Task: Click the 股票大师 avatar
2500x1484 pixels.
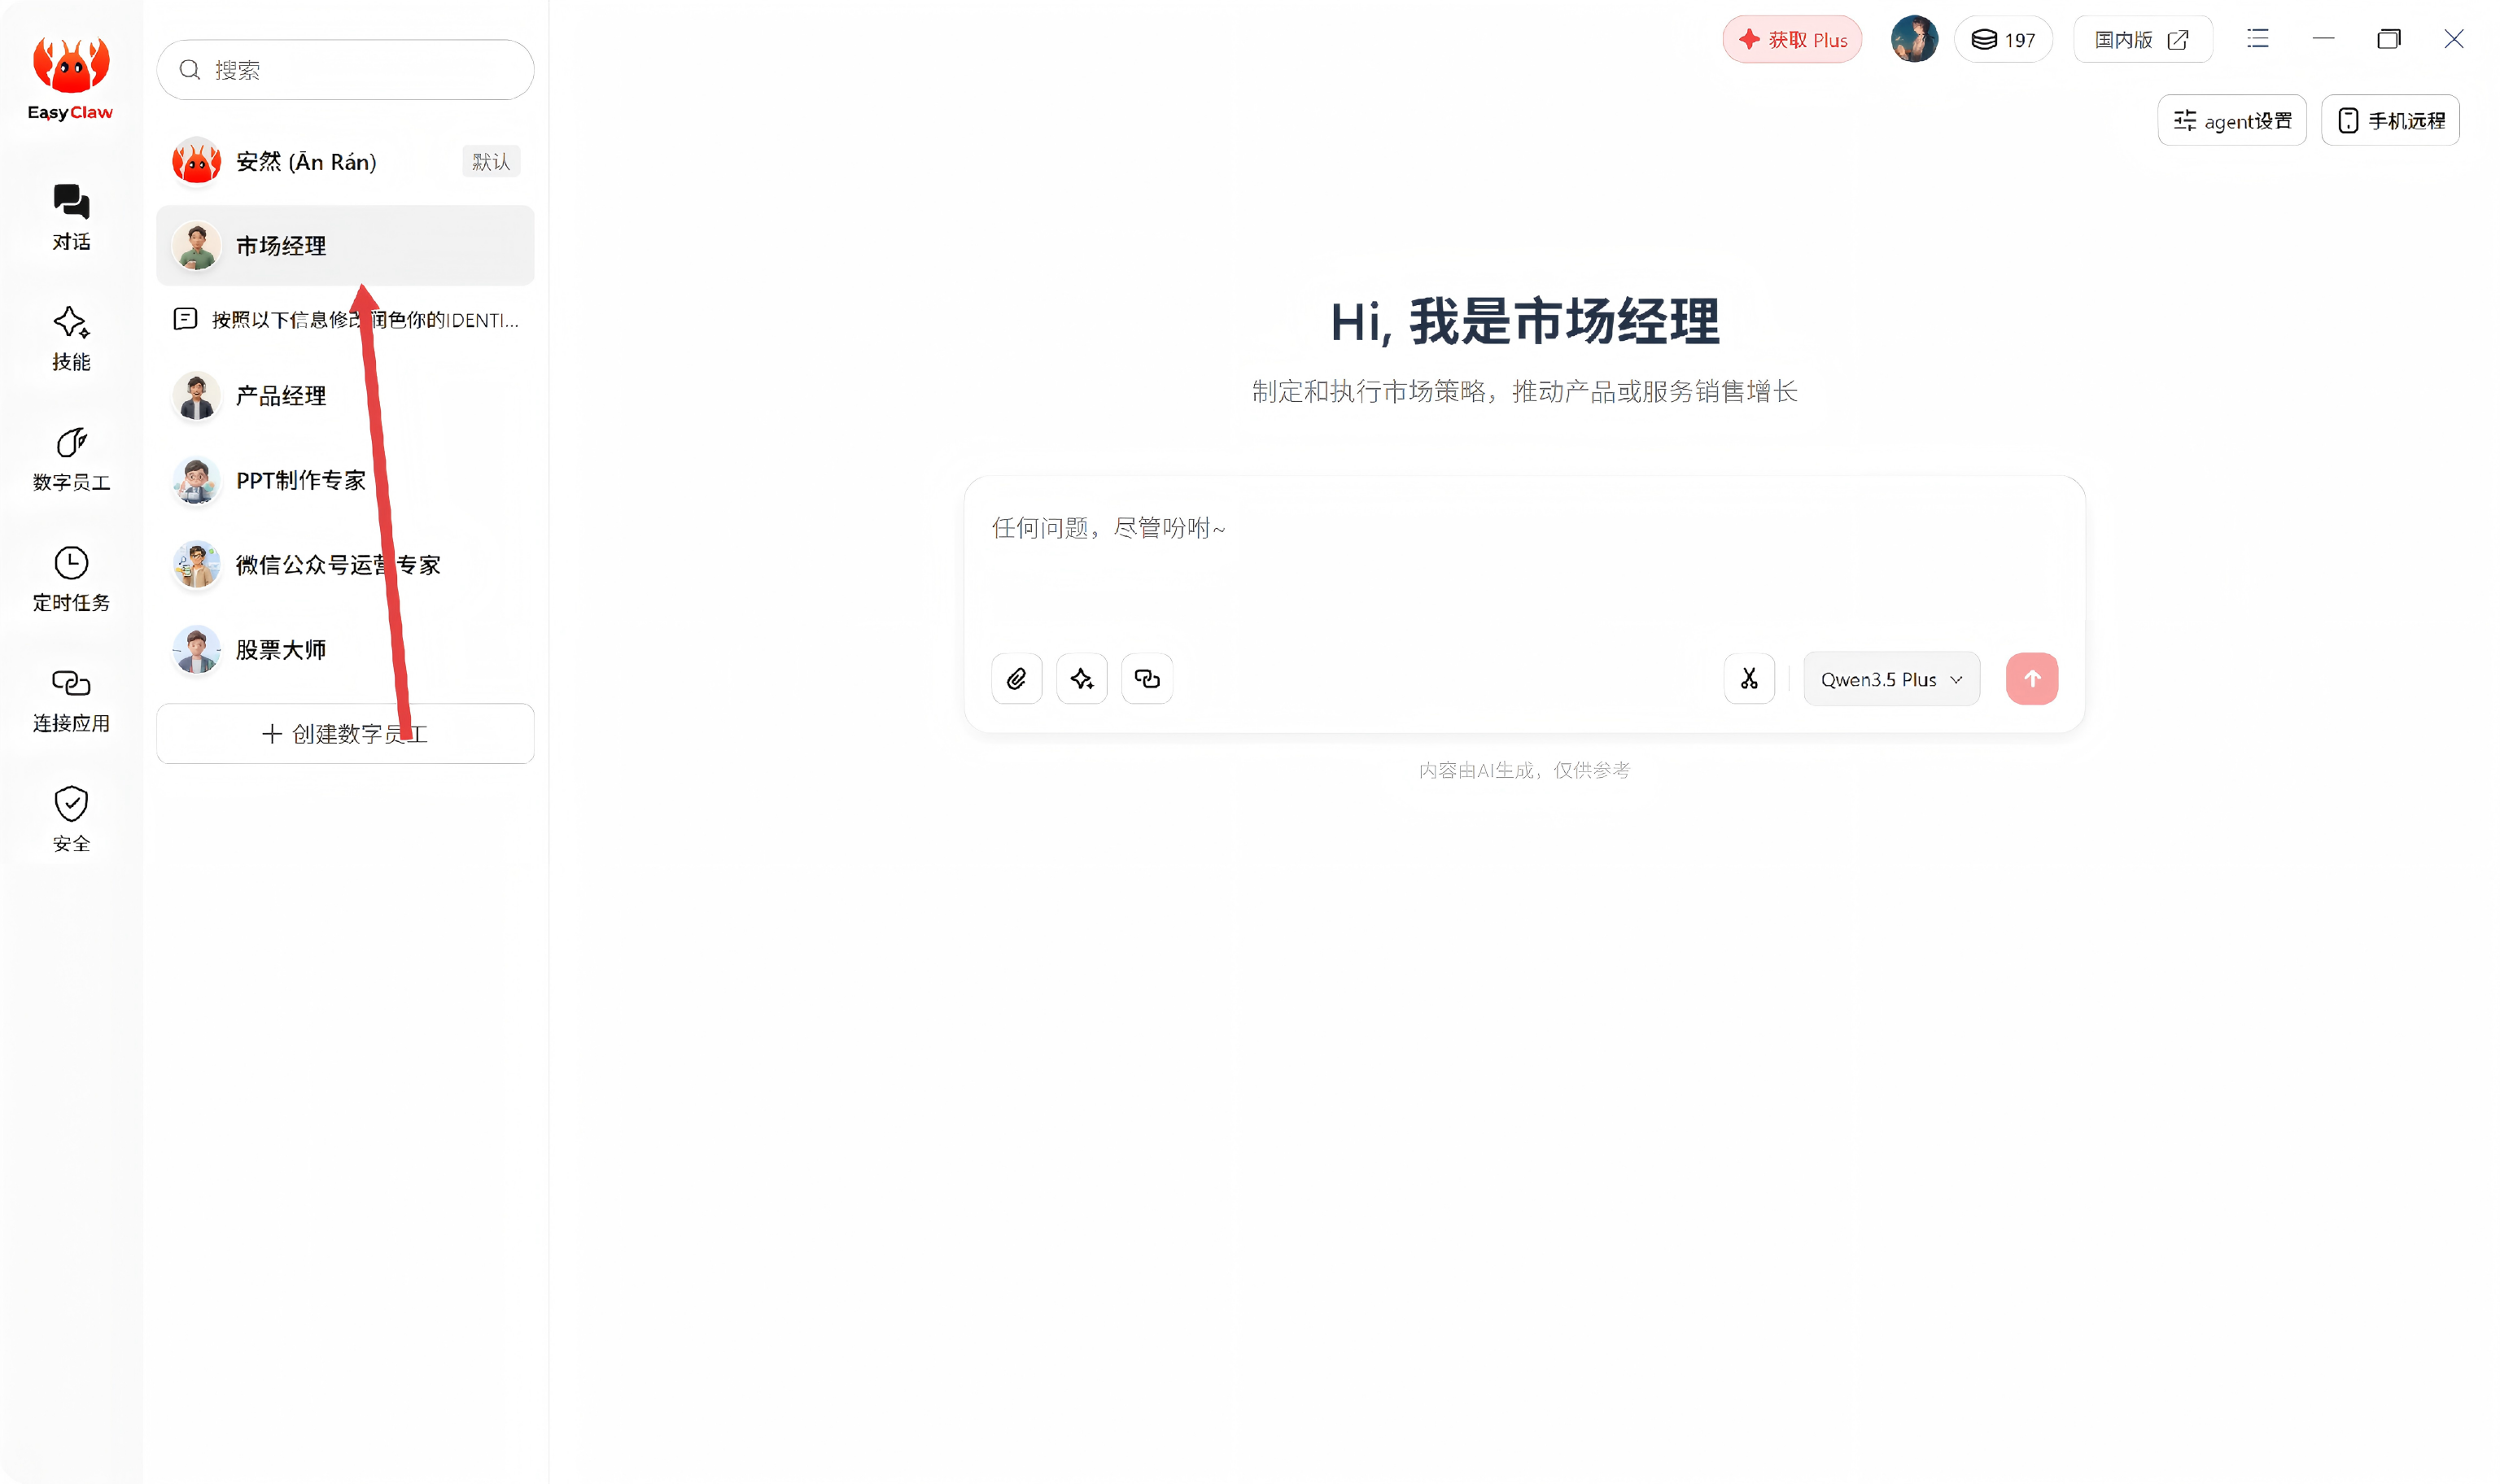Action: tap(196, 650)
